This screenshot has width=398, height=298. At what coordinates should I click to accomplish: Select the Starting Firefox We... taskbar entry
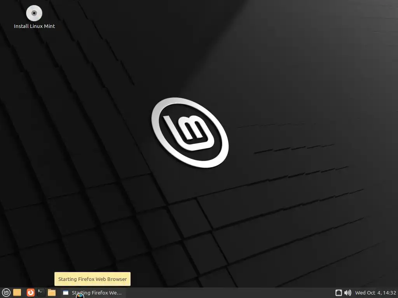(93, 293)
